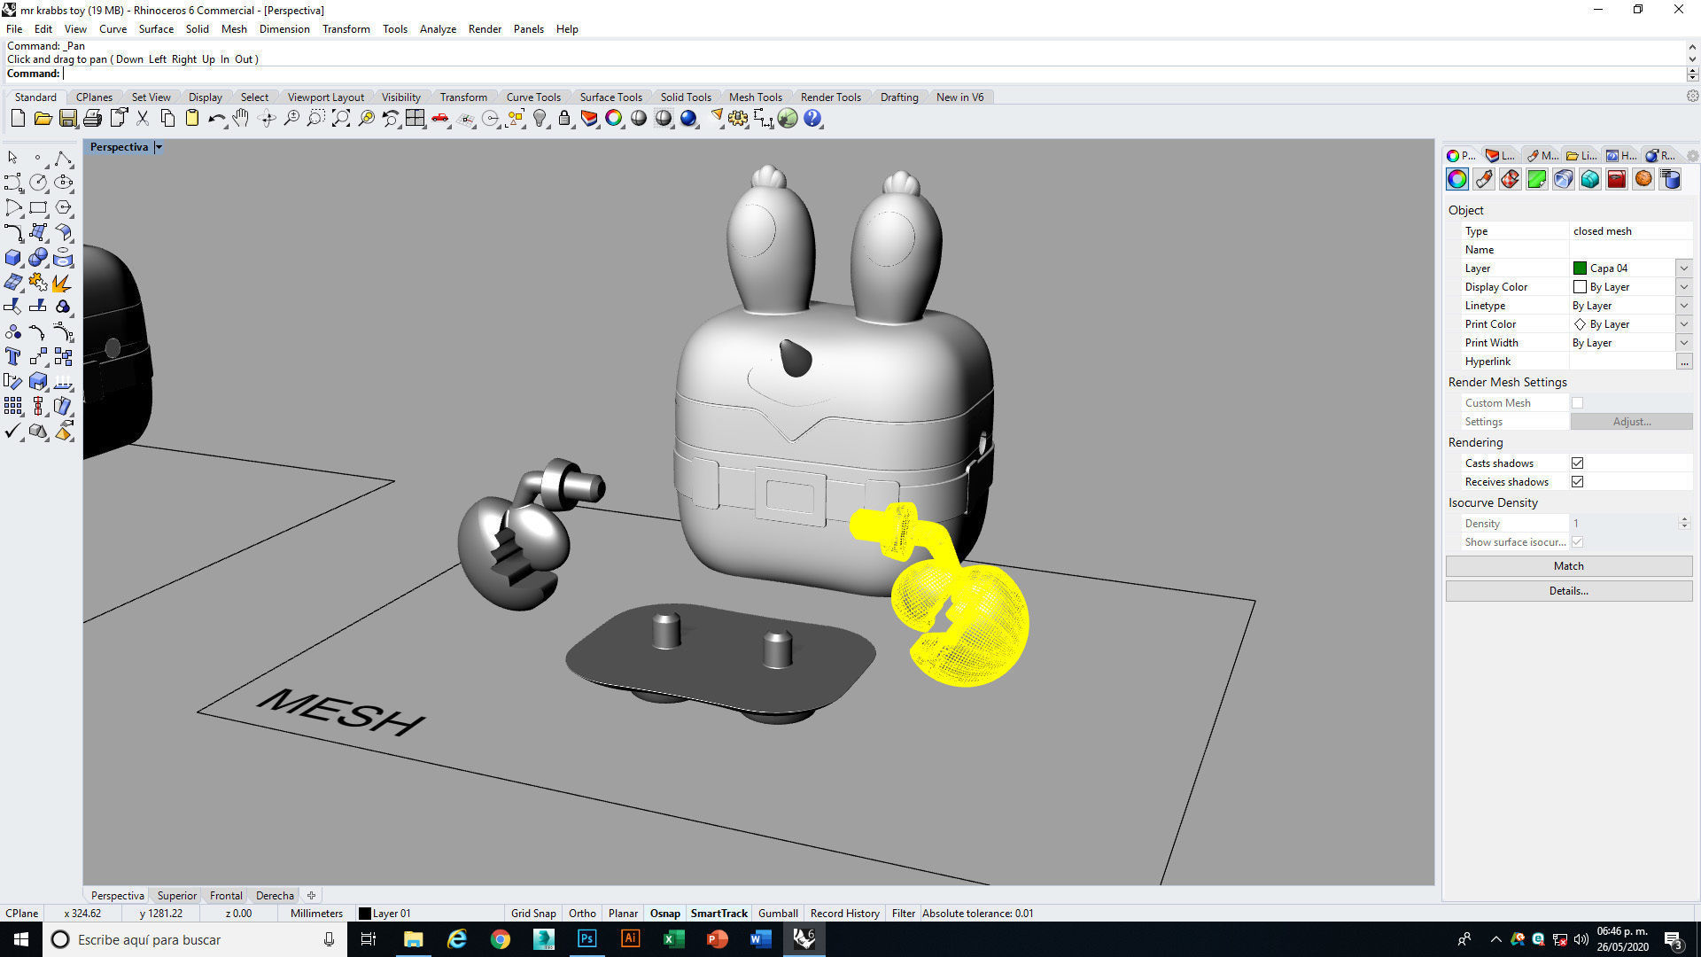Click the Adjust... settings button
The image size is (1701, 957).
[x=1631, y=422]
